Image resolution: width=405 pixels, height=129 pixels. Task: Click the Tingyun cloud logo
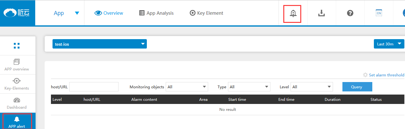pos(17,13)
